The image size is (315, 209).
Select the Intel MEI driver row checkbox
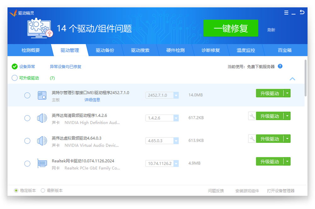27,95
